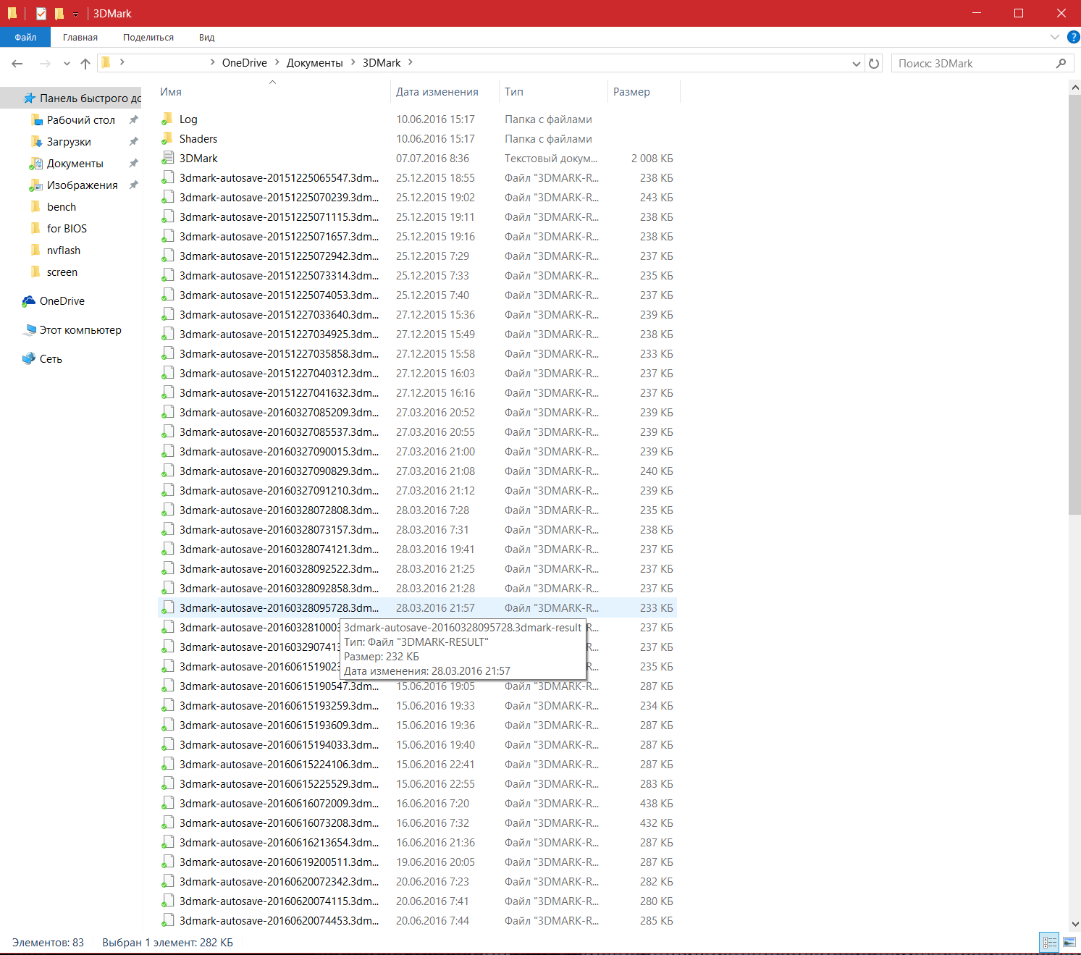Image resolution: width=1081 pixels, height=955 pixels.
Task: Expand the ribbon with the chevron
Action: [1054, 37]
